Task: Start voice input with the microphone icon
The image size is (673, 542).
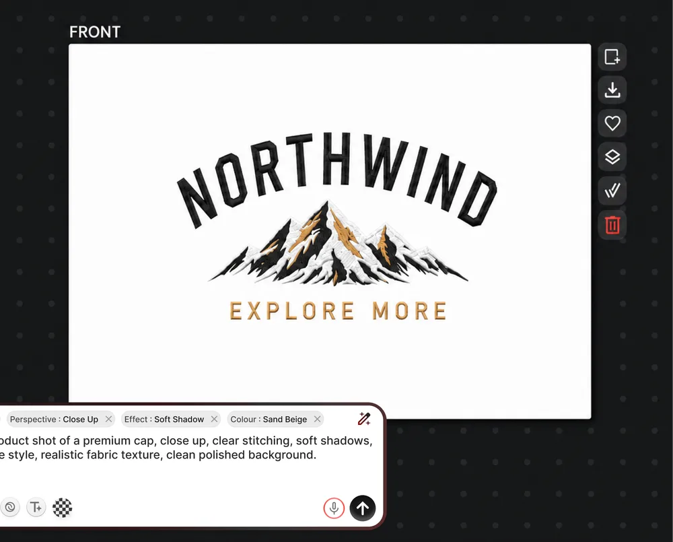Action: pyautogui.click(x=334, y=508)
